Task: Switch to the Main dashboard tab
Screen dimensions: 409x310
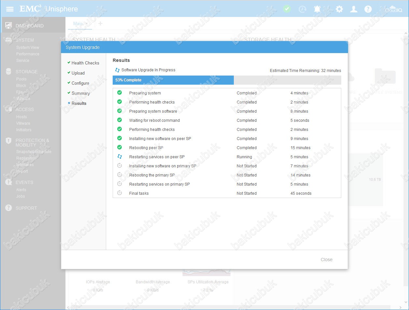Action: click(78, 23)
